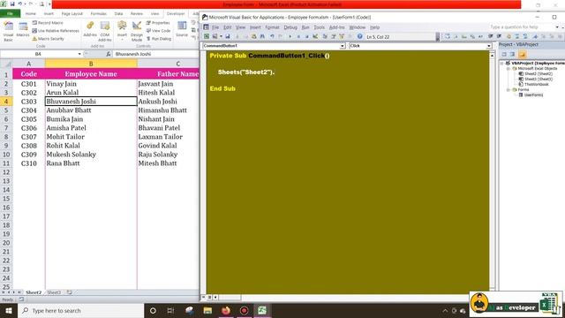
Task: Select column B header in worksheet
Action: [91, 64]
